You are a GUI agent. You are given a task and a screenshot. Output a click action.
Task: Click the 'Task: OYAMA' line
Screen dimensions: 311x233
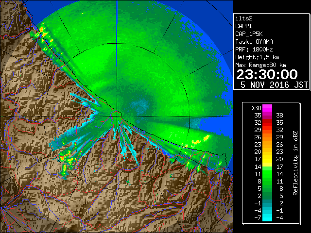click(x=254, y=42)
